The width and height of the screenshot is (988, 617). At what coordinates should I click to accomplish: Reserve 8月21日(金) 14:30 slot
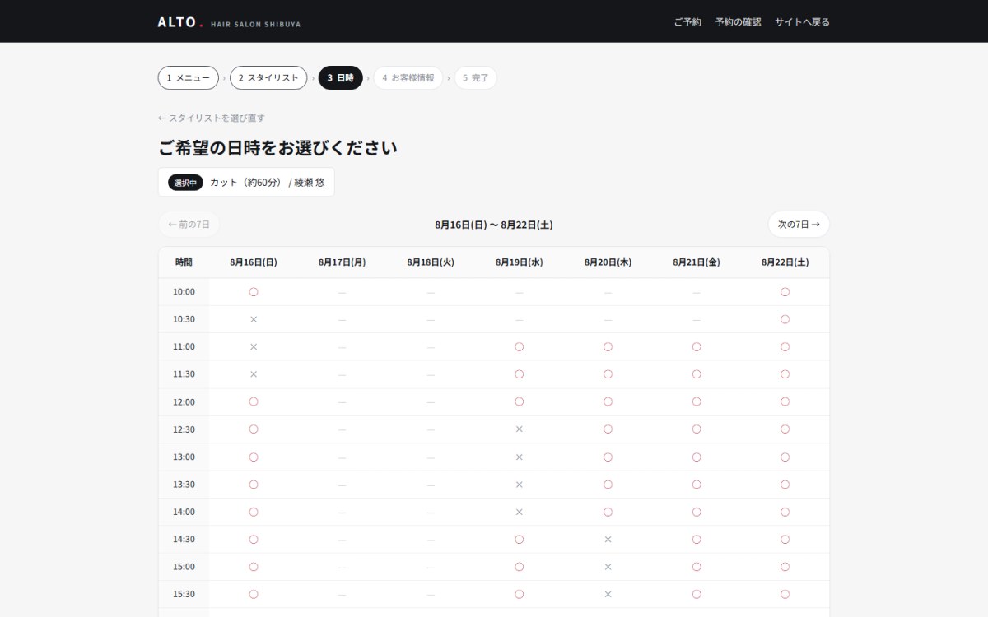point(697,540)
